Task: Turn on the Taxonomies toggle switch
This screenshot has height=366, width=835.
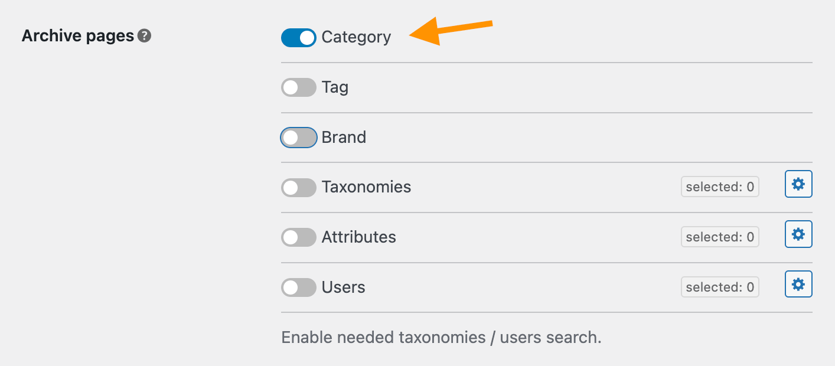Action: coord(299,188)
